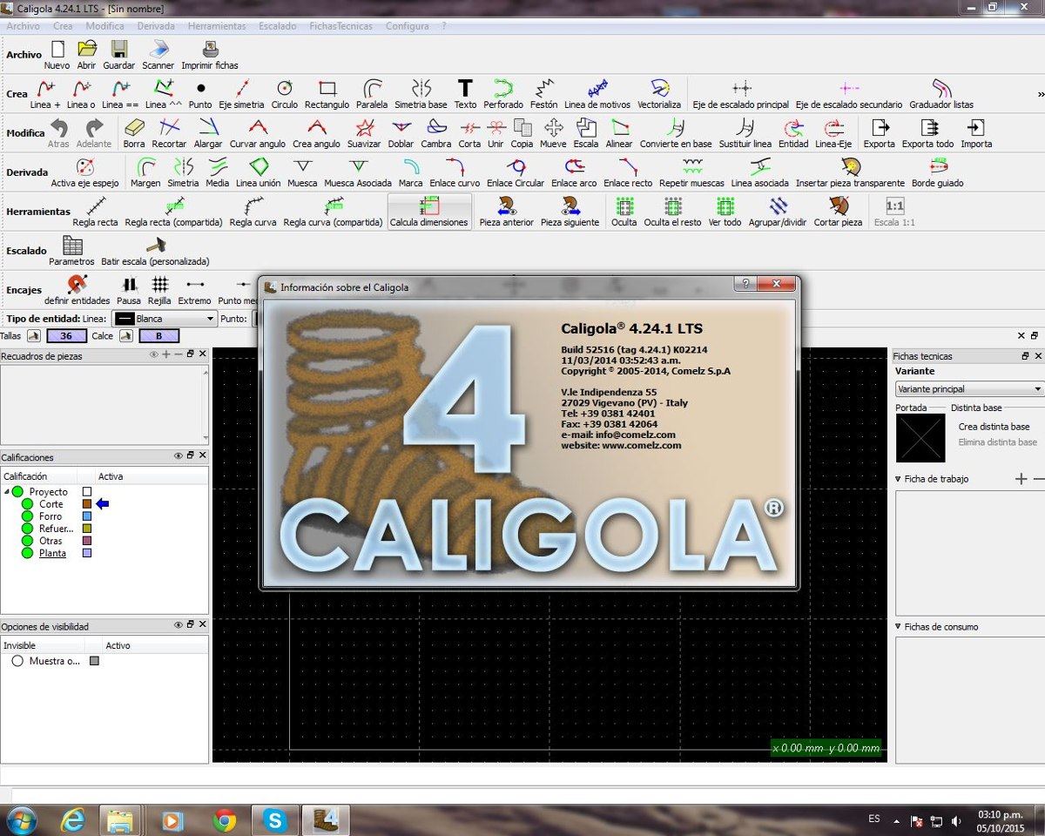Open the Herramientas menu

click(217, 26)
